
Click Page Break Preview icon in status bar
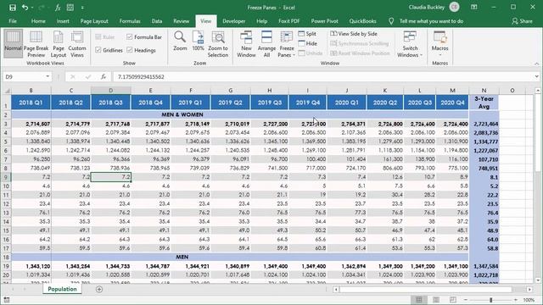coord(452,300)
